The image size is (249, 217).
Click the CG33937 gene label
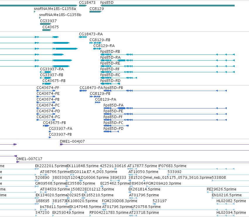tap(48, 21)
